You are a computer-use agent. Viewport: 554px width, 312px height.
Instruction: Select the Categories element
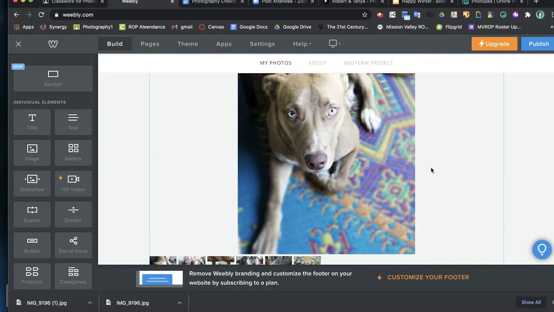click(x=73, y=276)
